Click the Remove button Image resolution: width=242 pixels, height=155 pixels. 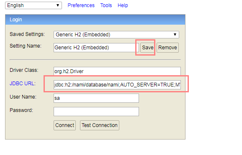pos(167,48)
